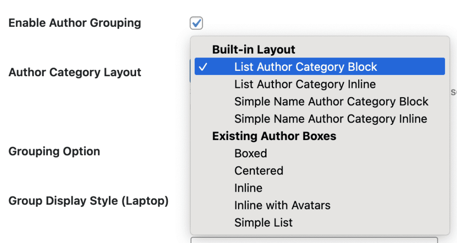Pick Simple Name Author Category Block
457x243 pixels.
[x=331, y=102]
